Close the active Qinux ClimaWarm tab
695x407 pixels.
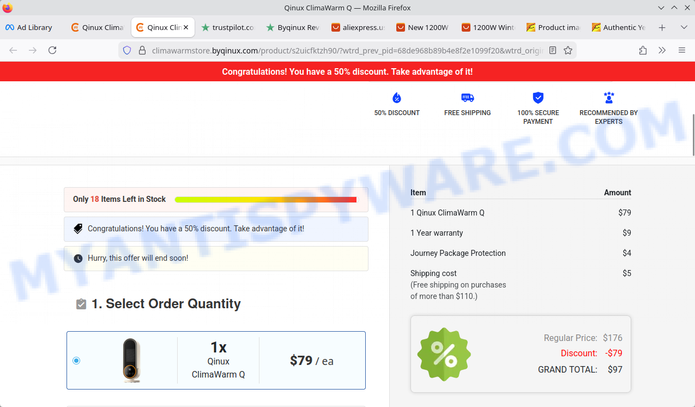point(186,27)
